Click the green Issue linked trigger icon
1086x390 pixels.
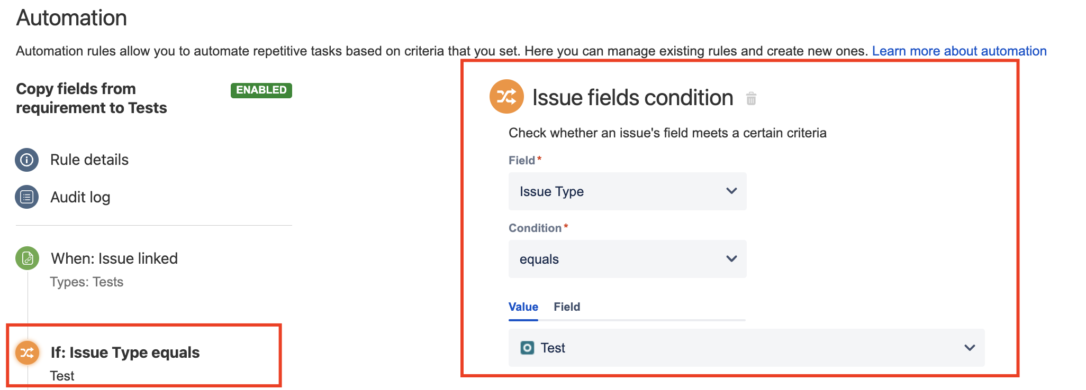click(x=28, y=258)
